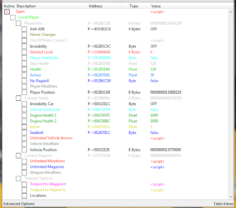Tick the Local Player checkbox
236x208 pixels.
pos(13,17)
